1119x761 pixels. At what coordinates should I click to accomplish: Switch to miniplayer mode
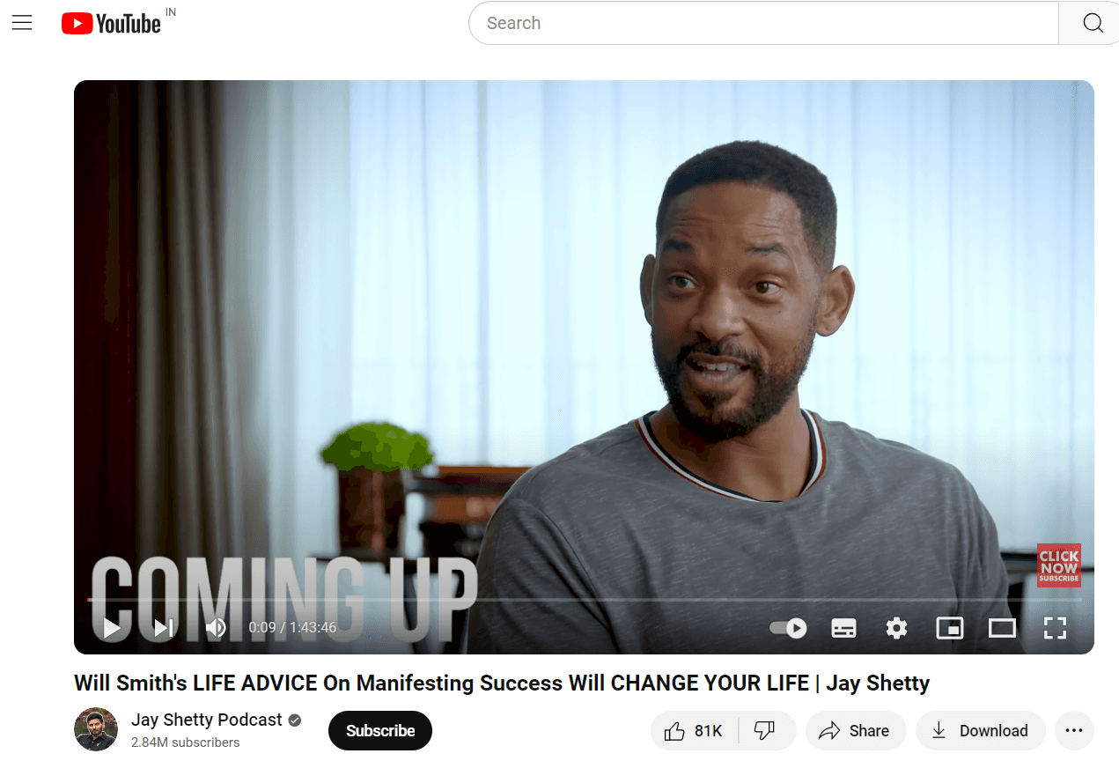tap(949, 628)
